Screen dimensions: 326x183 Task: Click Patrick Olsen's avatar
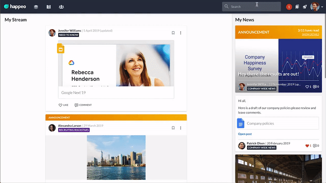[x=242, y=146]
